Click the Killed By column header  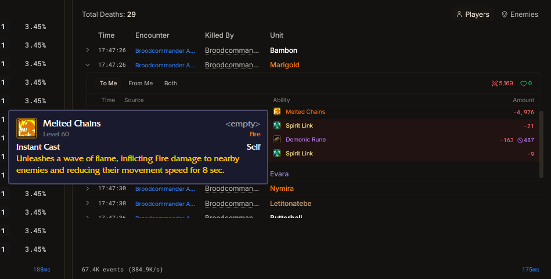click(x=219, y=35)
